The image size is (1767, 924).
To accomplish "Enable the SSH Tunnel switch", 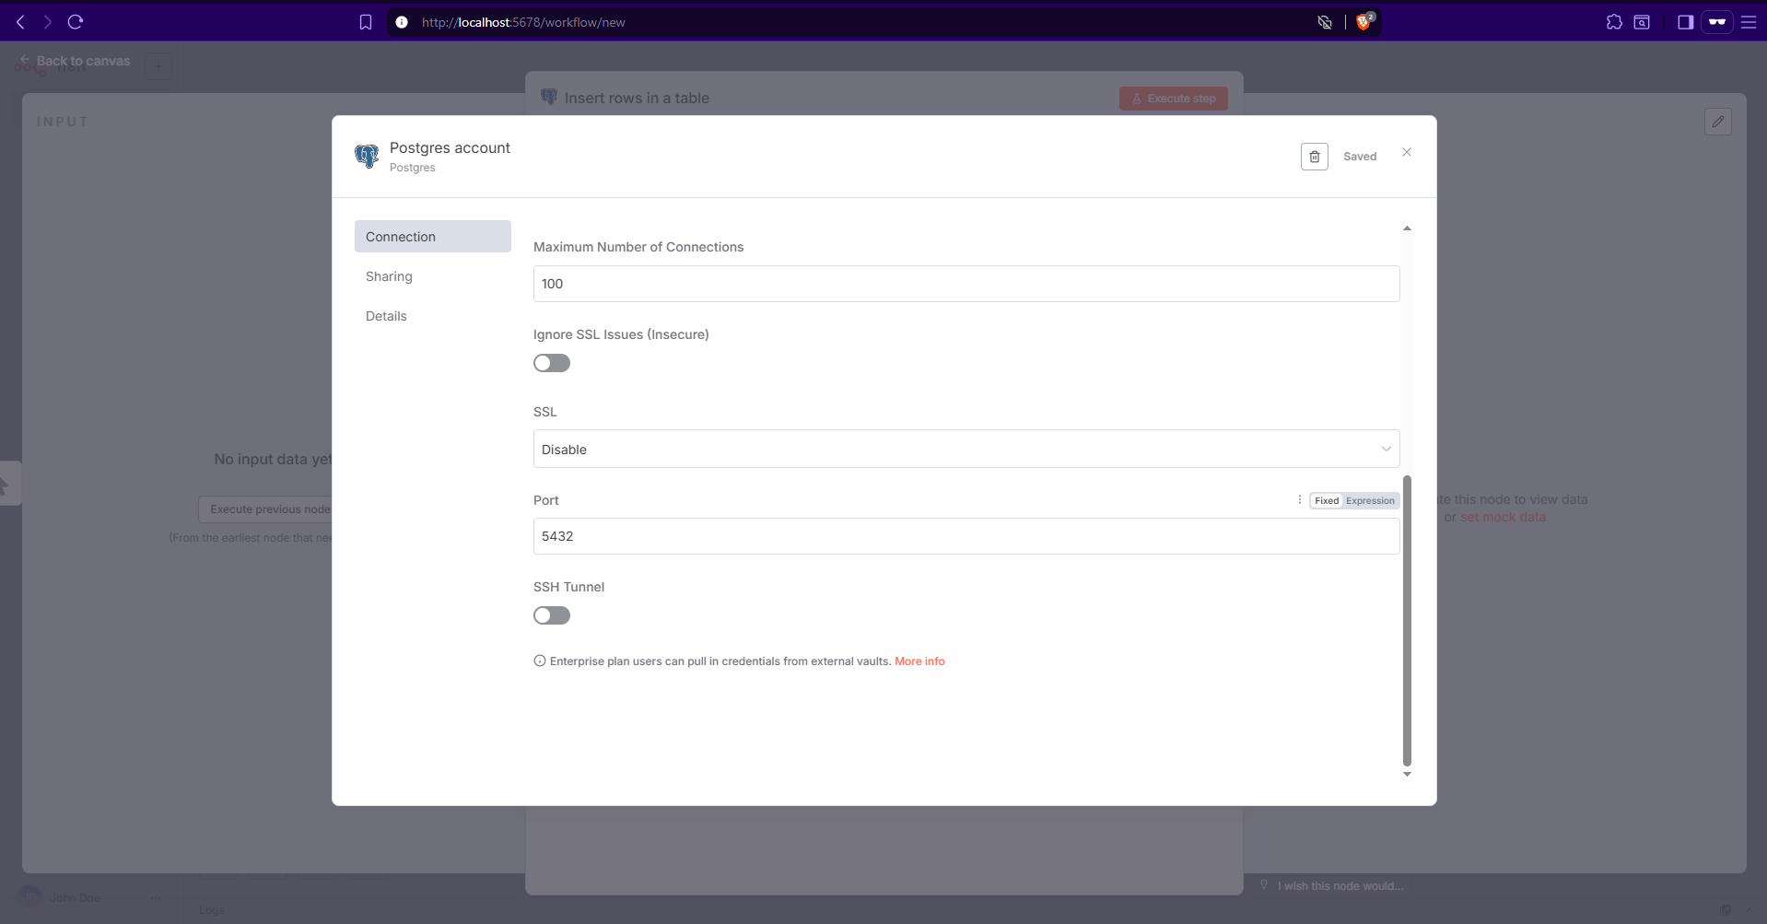I will coord(552,615).
